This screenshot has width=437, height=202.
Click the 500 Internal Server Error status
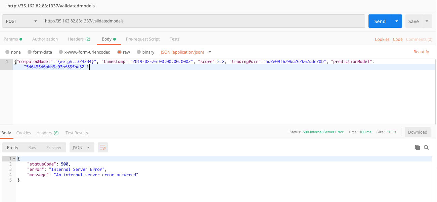coord(323,132)
